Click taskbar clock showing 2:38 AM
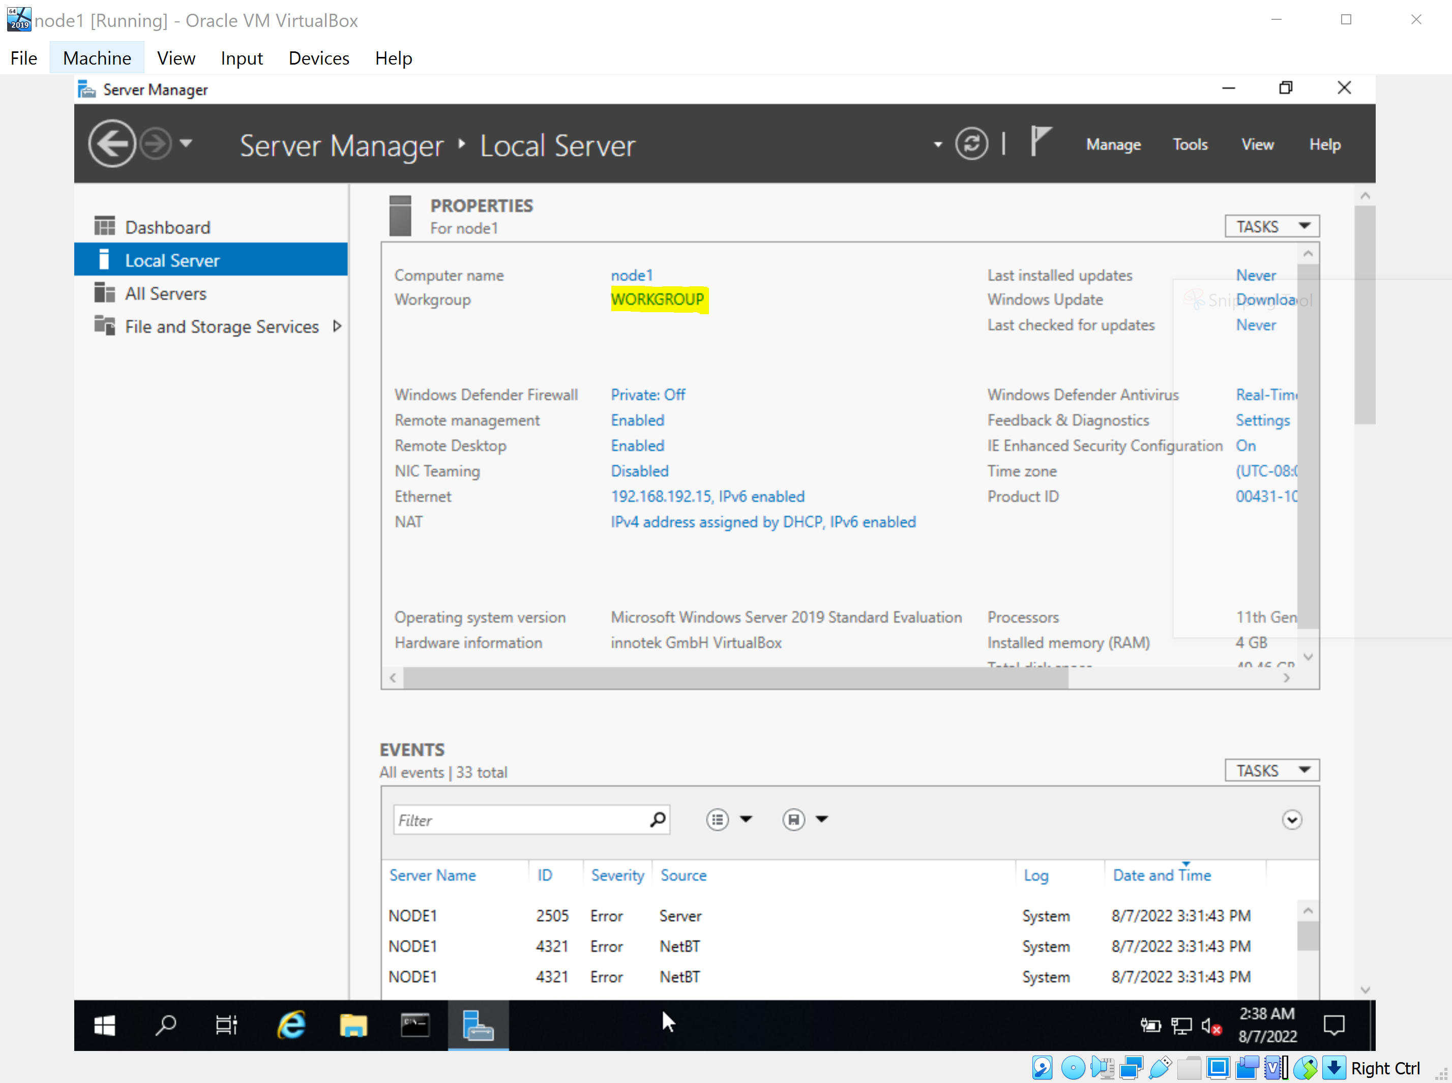 click(x=1266, y=1026)
